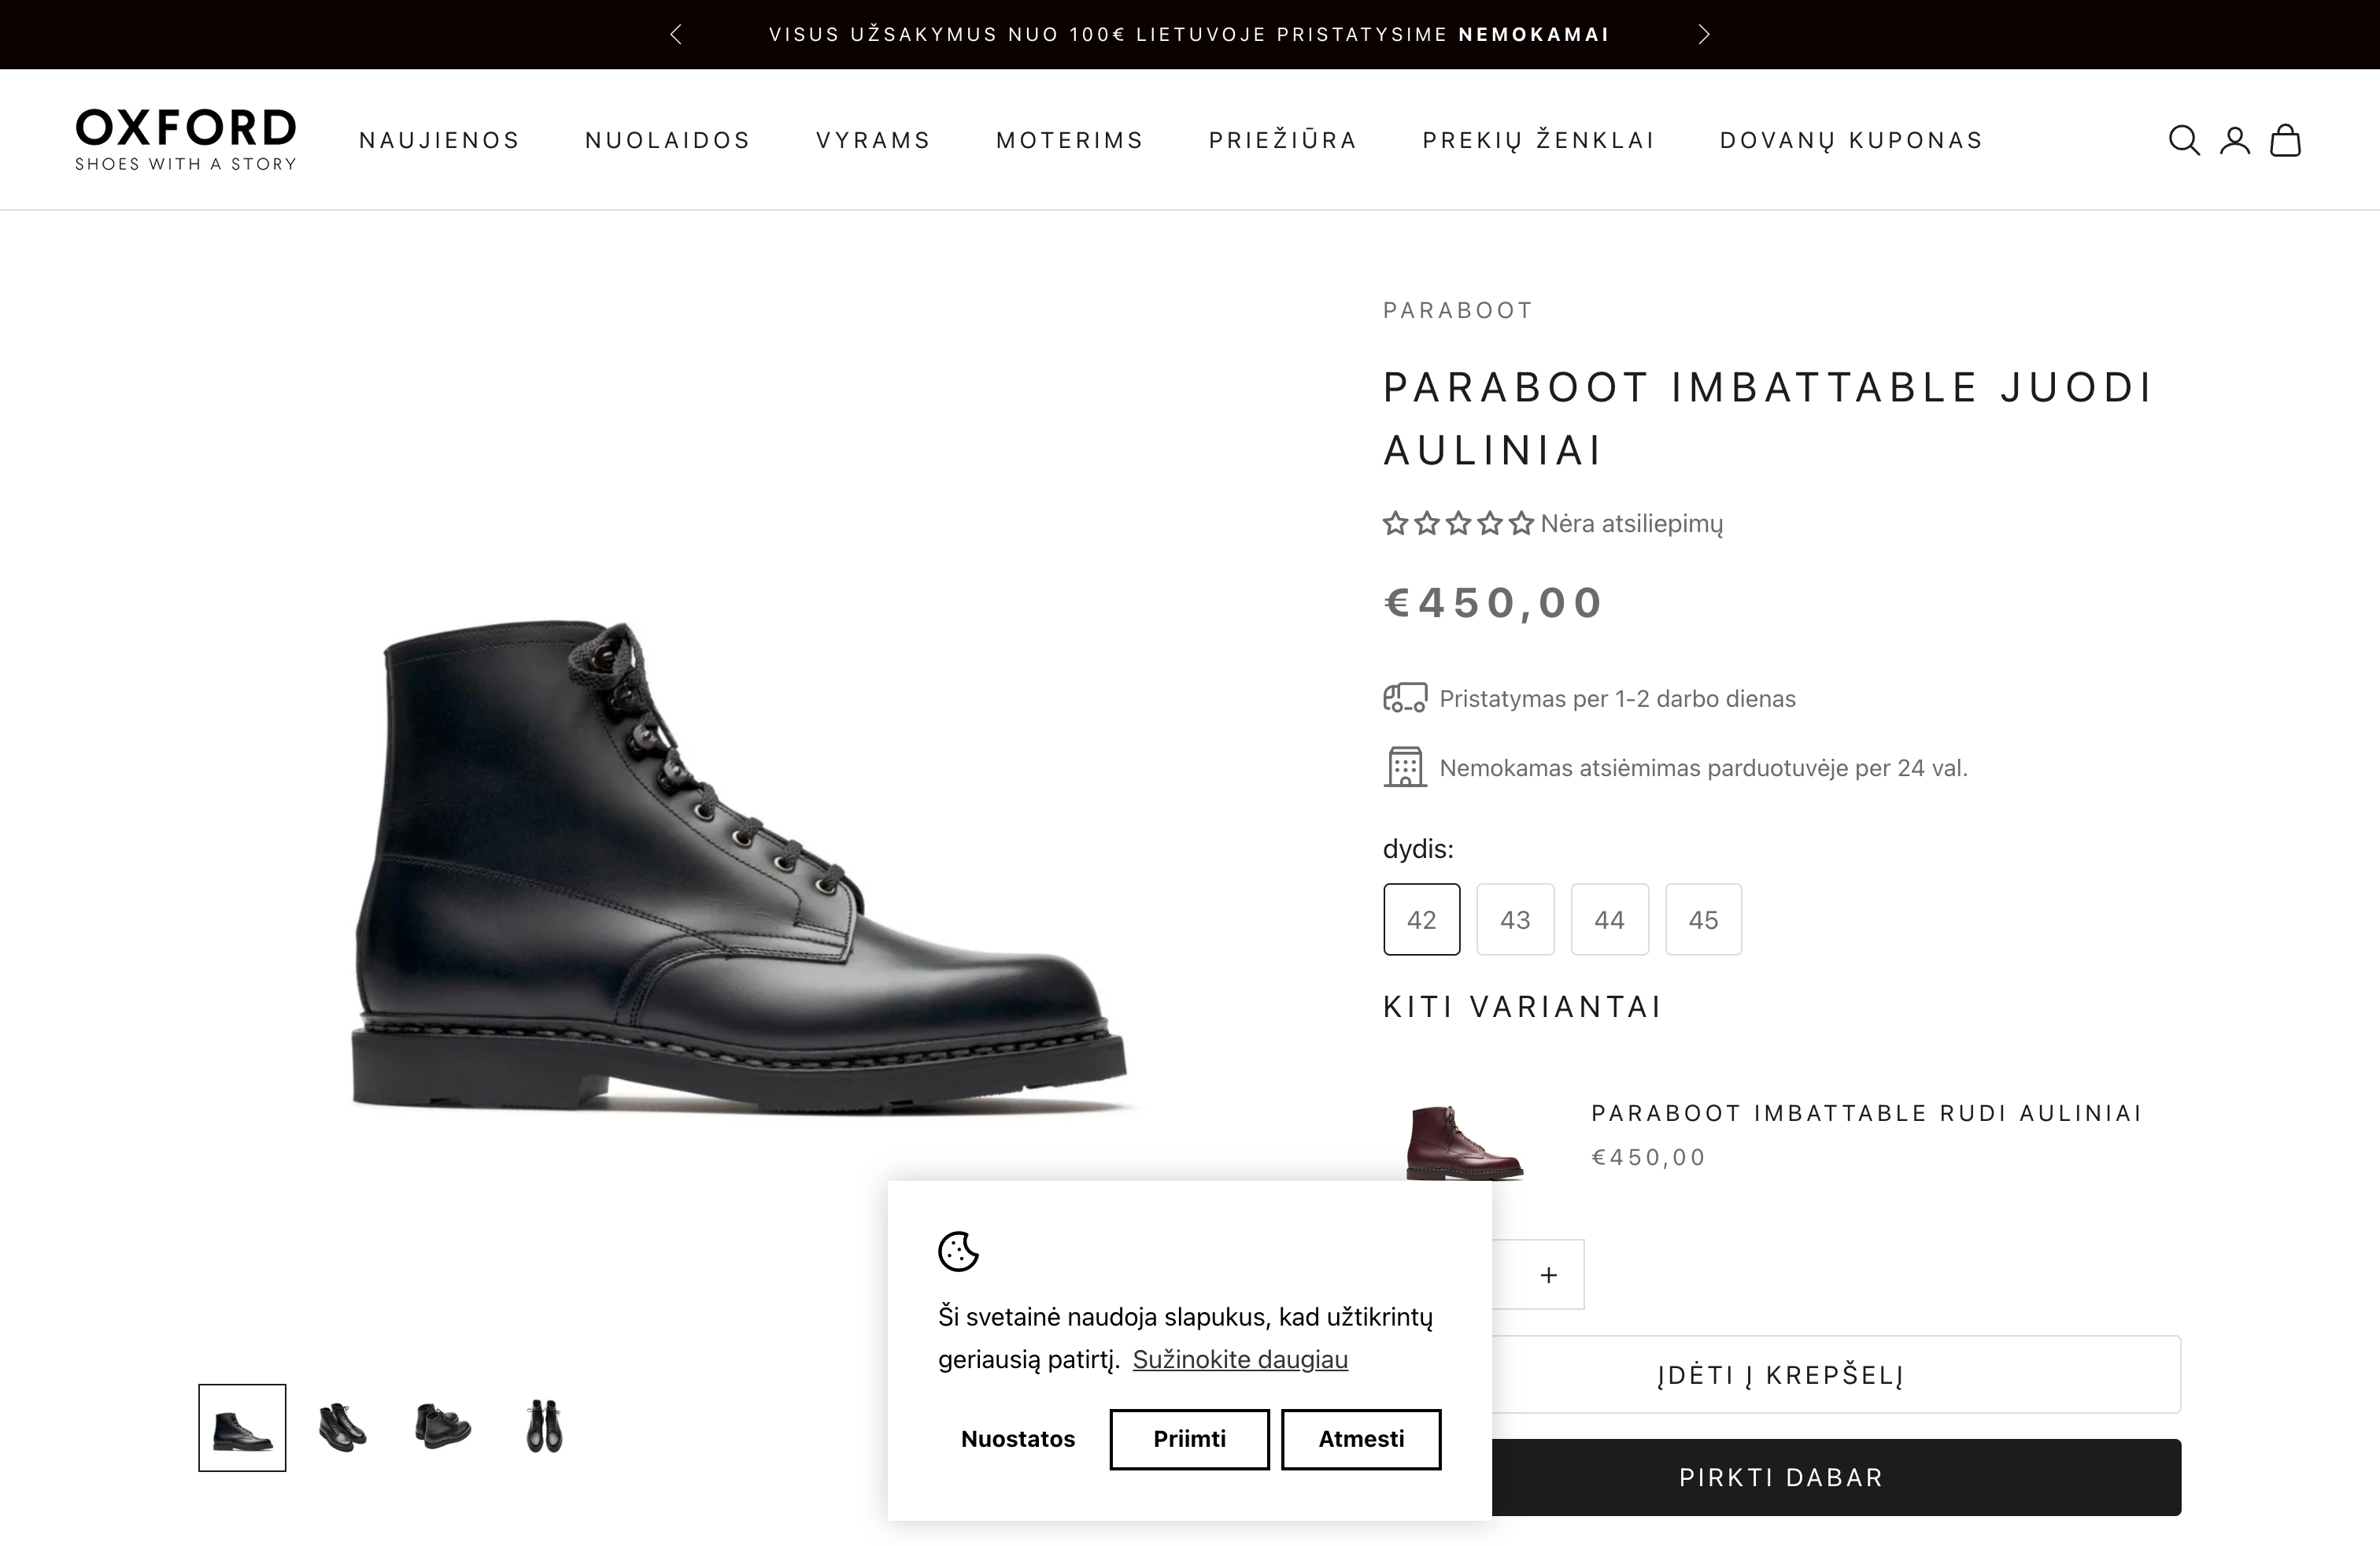
Task: Go to next announcement with right arrow
Action: [x=1704, y=35]
